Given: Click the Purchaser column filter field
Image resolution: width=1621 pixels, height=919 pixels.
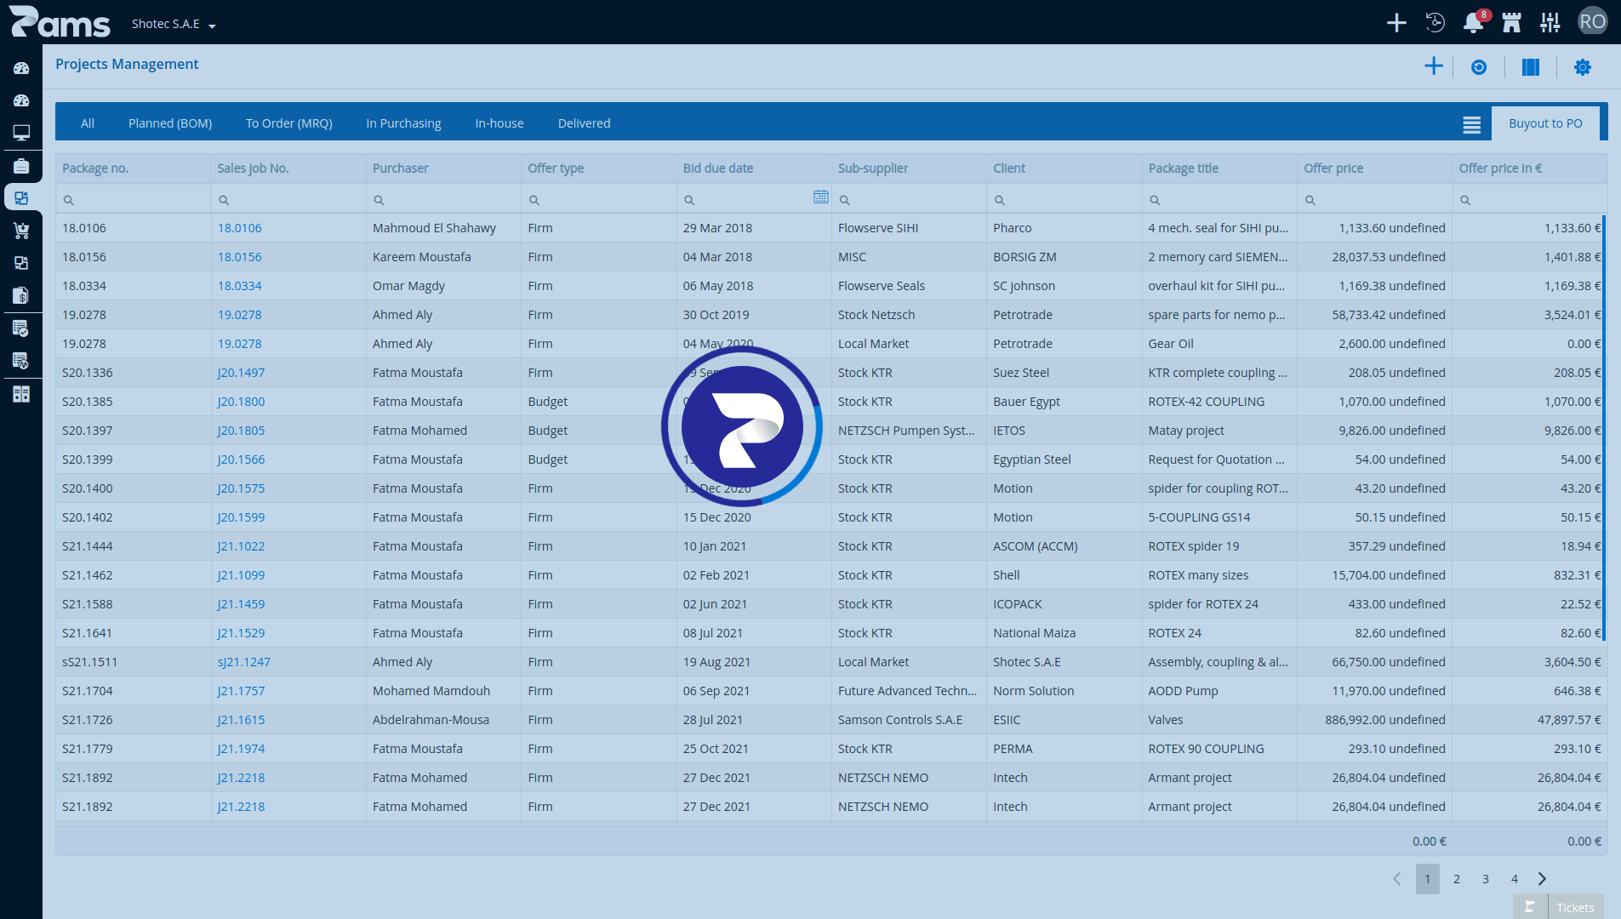Looking at the screenshot, I should [x=443, y=199].
